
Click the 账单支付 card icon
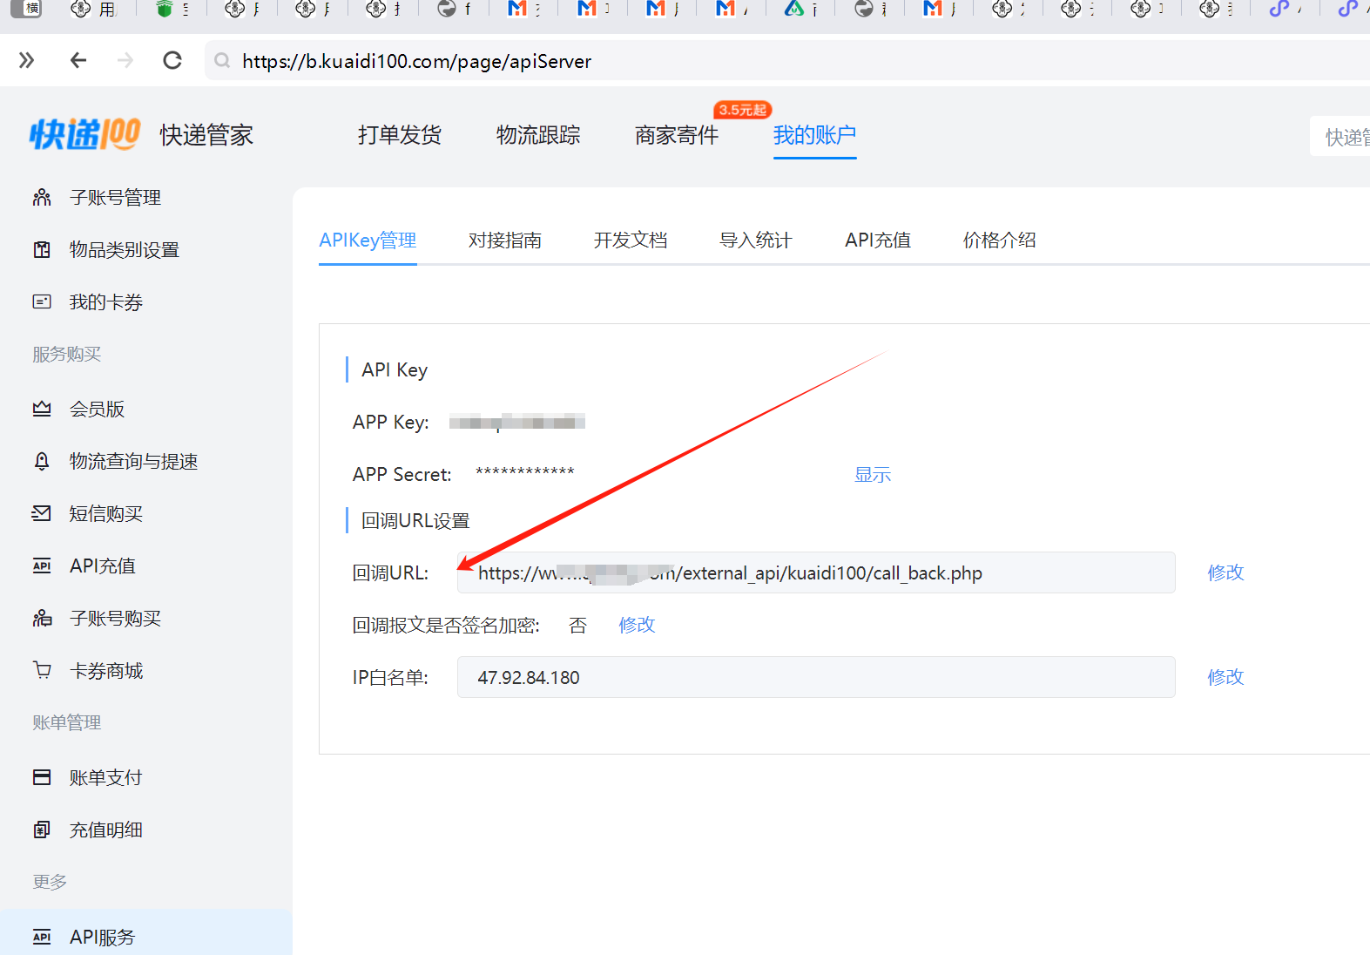pos(42,777)
